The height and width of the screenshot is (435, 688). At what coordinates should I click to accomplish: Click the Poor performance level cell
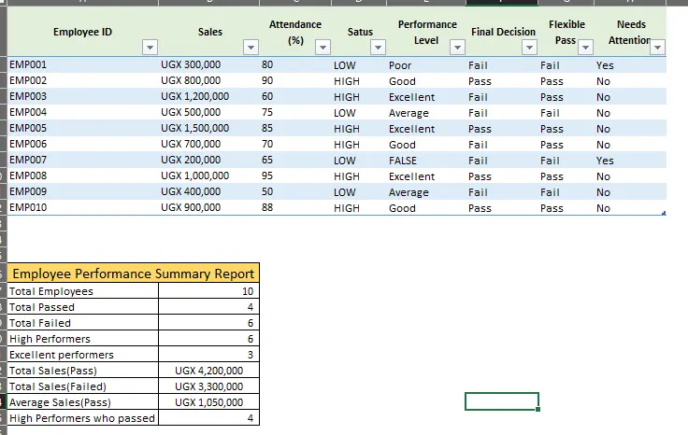[x=426, y=65]
